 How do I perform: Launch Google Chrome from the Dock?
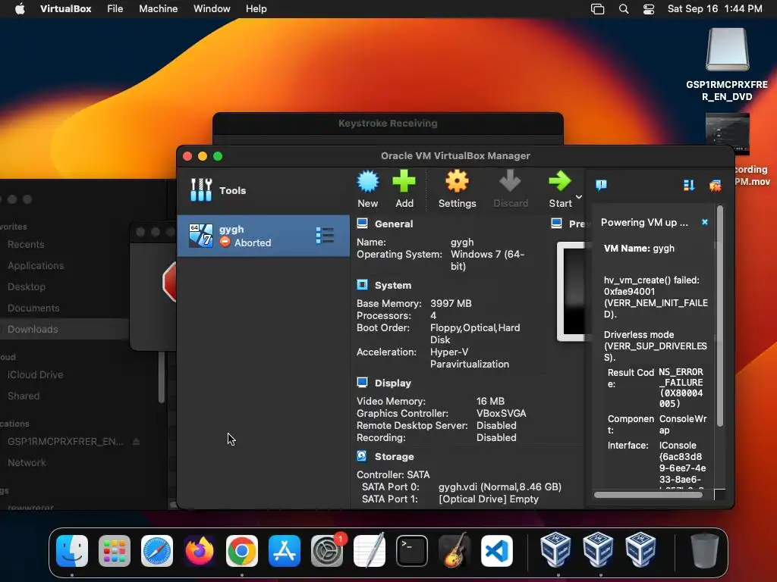pyautogui.click(x=242, y=551)
